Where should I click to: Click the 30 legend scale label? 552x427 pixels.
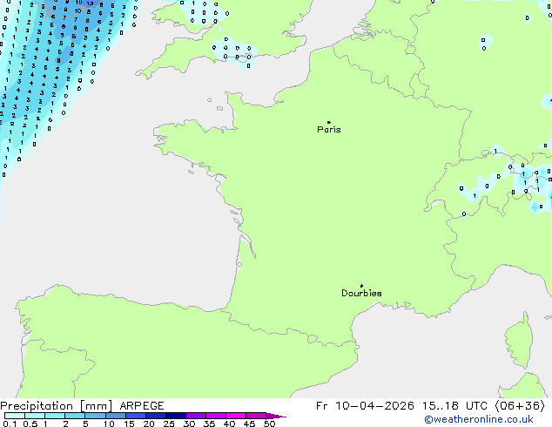(x=189, y=424)
